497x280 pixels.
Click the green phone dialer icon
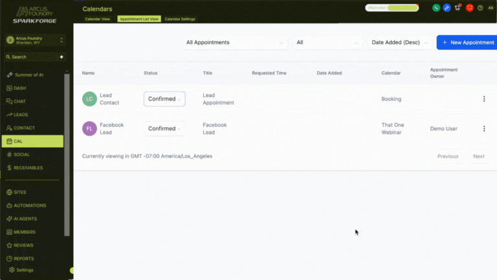pyautogui.click(x=436, y=8)
